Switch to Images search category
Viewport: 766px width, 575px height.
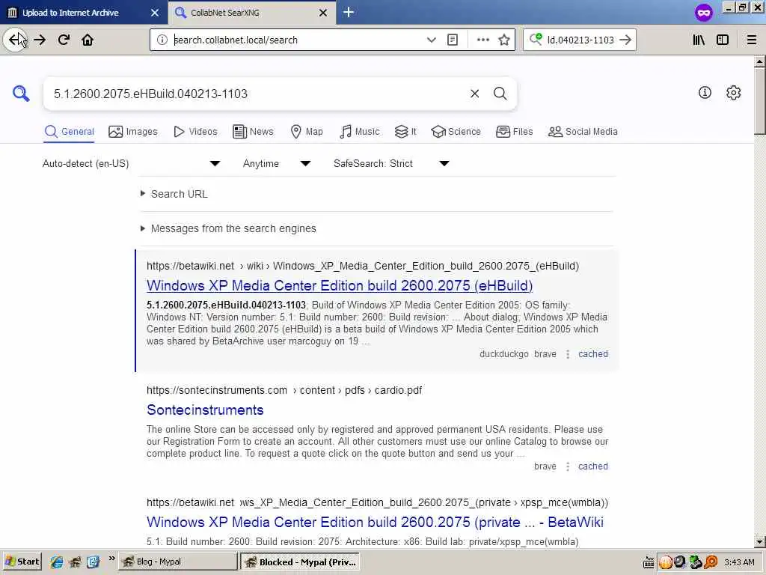click(133, 132)
